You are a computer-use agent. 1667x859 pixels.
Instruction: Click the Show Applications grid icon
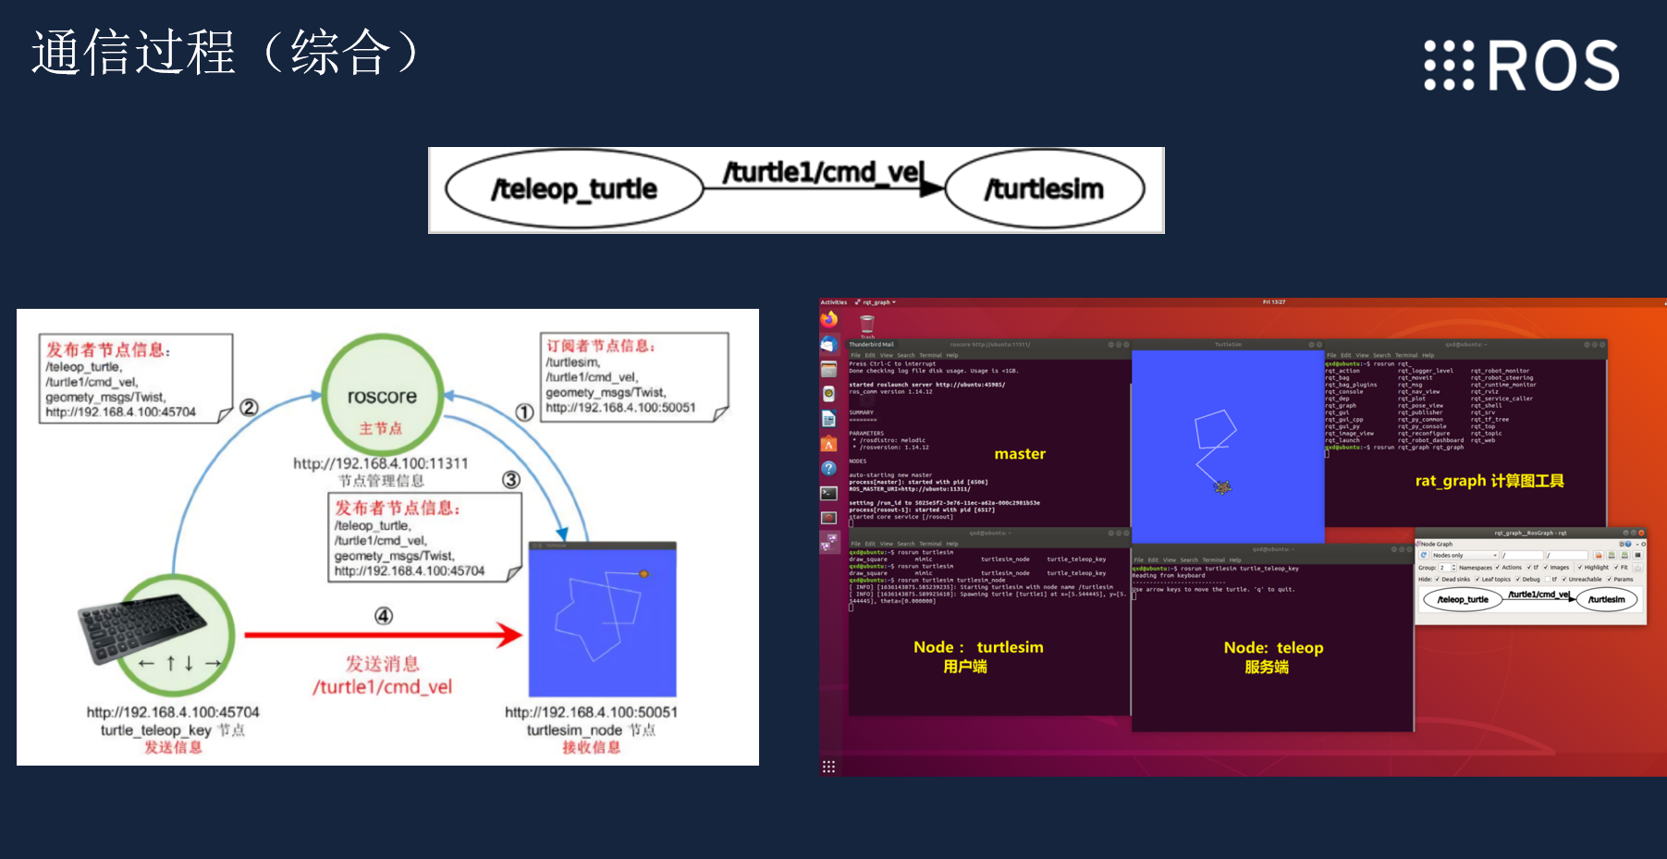(x=828, y=767)
